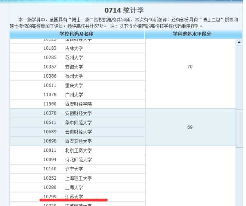The height and width of the screenshot is (206, 246).
Task: Select the 10252 上海理工大学 row
Action: pos(77,178)
